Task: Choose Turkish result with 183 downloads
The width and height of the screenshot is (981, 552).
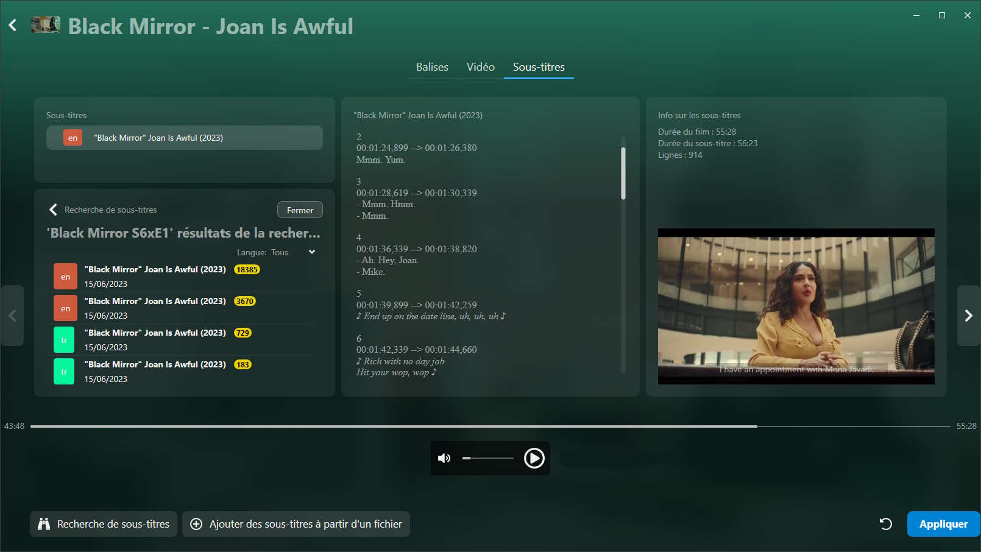Action: point(182,372)
